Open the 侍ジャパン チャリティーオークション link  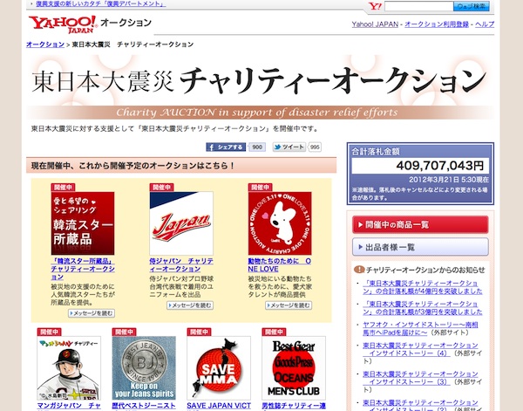point(180,265)
